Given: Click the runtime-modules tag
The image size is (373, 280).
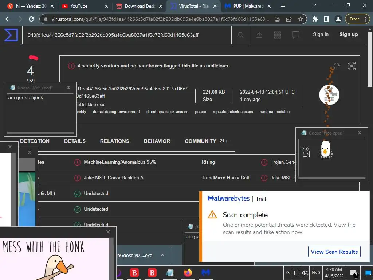Looking at the screenshot, I should [275, 112].
